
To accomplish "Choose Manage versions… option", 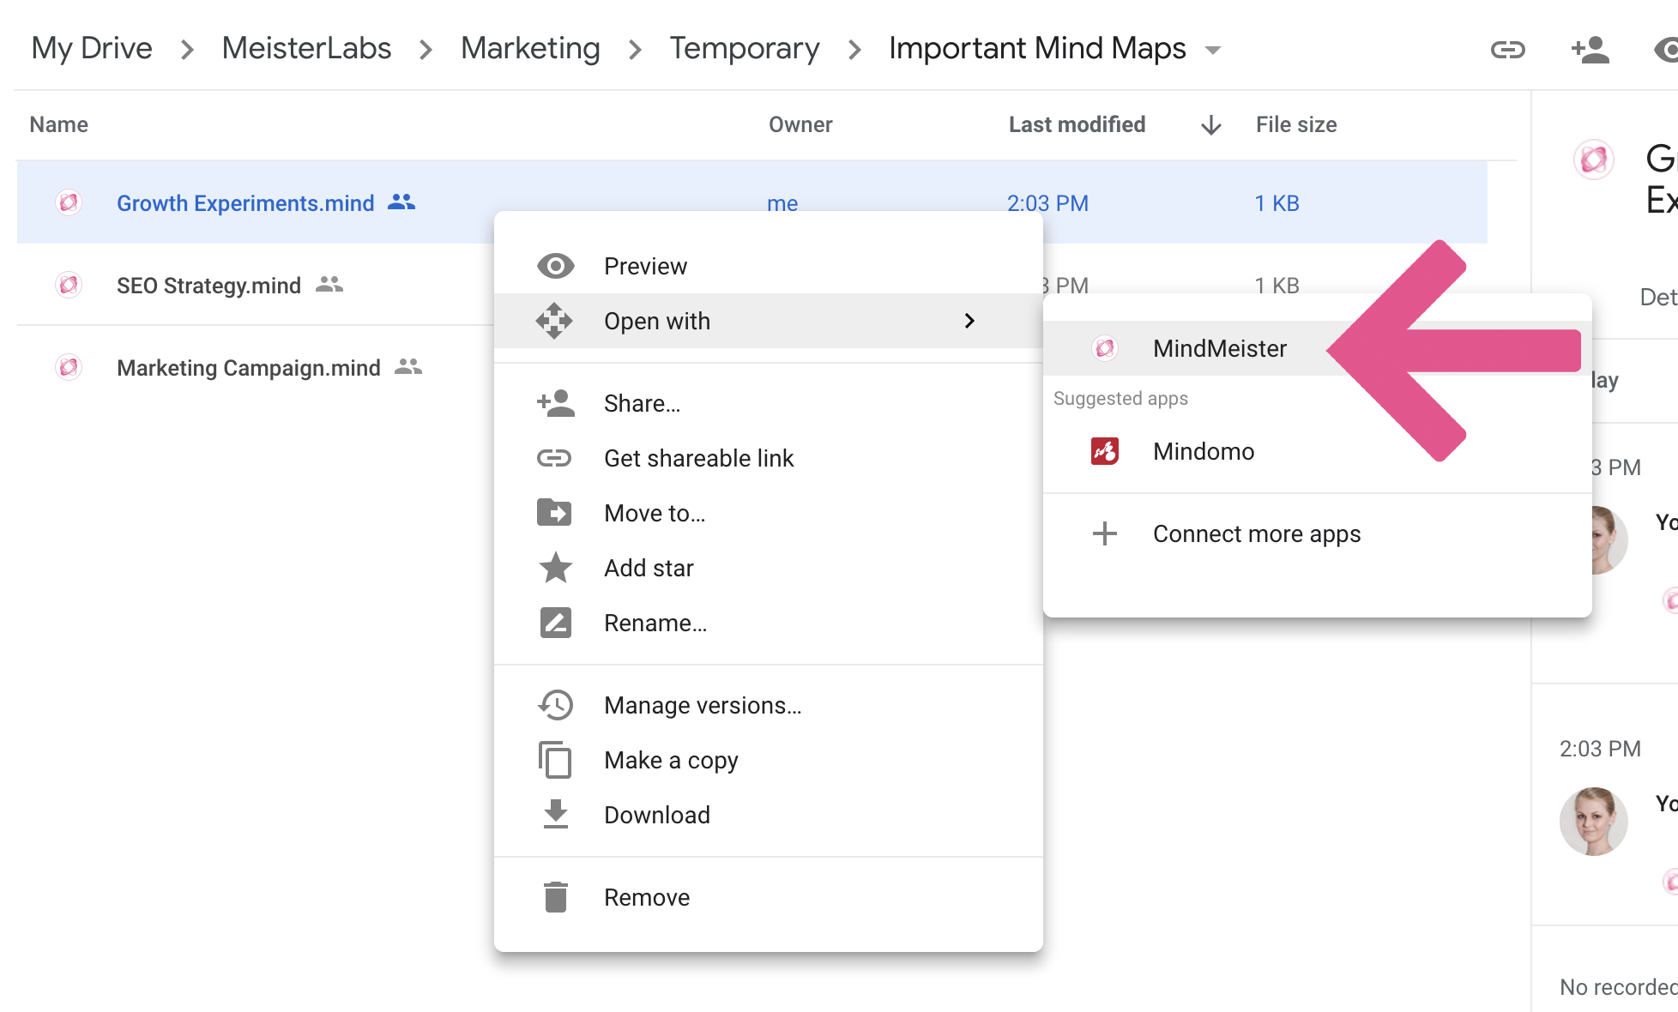I will 769,705.
